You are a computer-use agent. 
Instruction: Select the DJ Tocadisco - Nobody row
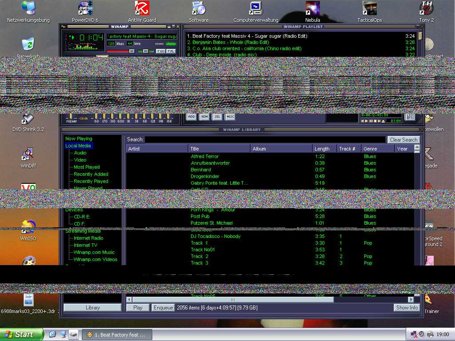click(x=270, y=236)
